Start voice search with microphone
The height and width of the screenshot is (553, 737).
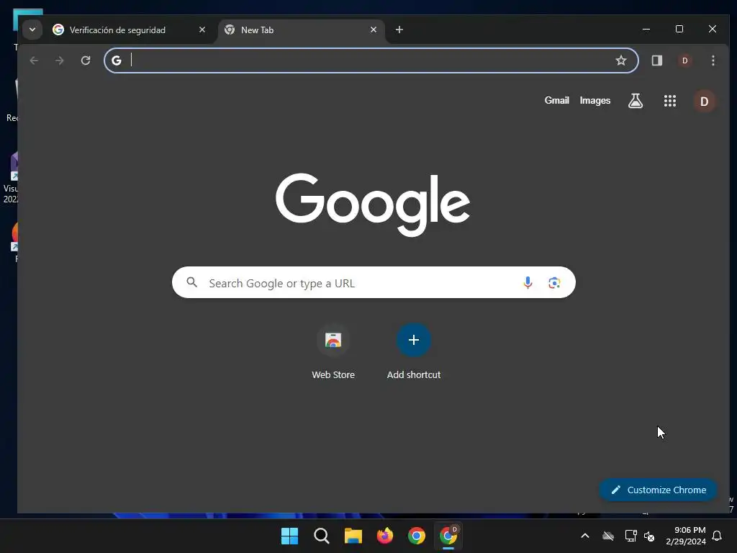click(x=528, y=282)
